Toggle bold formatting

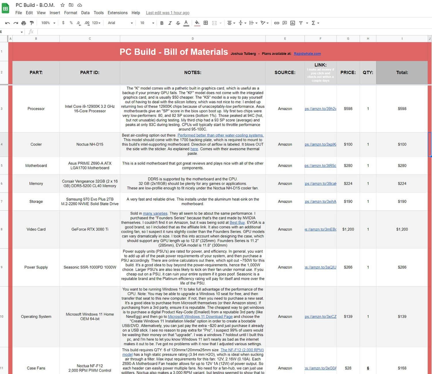(162, 23)
